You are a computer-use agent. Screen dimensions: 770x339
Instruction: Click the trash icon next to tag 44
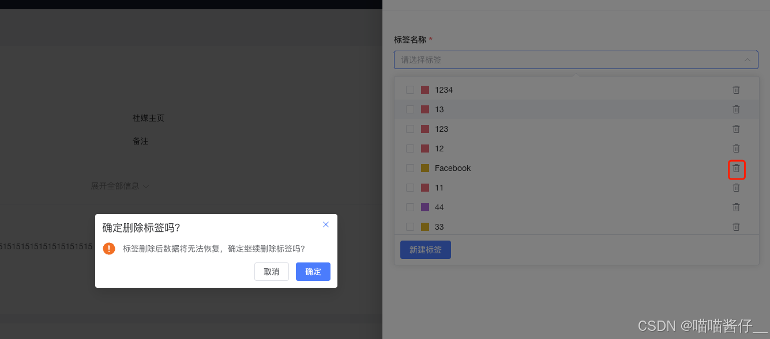point(736,207)
